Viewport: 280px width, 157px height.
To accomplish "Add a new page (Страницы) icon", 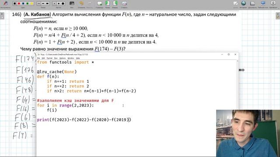I will tap(99, 4).
